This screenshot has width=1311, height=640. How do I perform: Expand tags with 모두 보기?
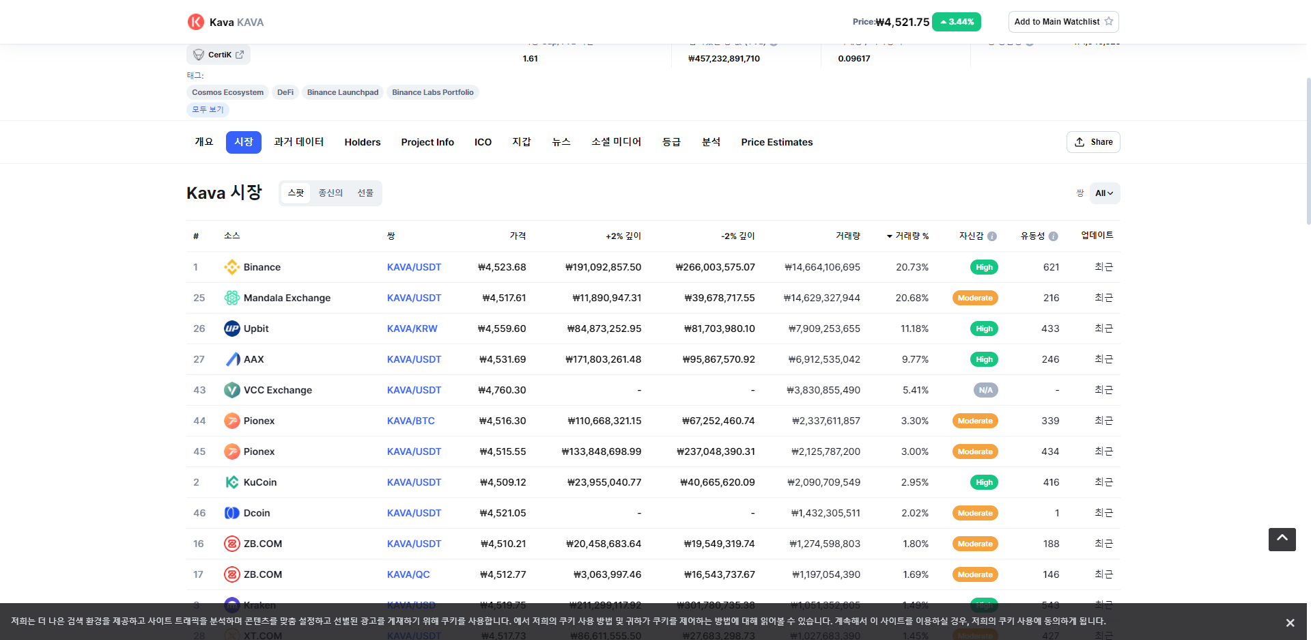[x=208, y=109]
